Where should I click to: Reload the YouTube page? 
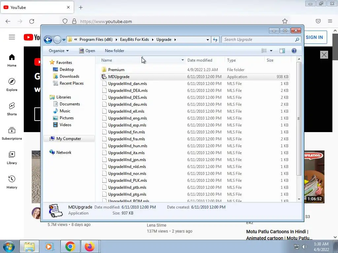[x=32, y=21]
